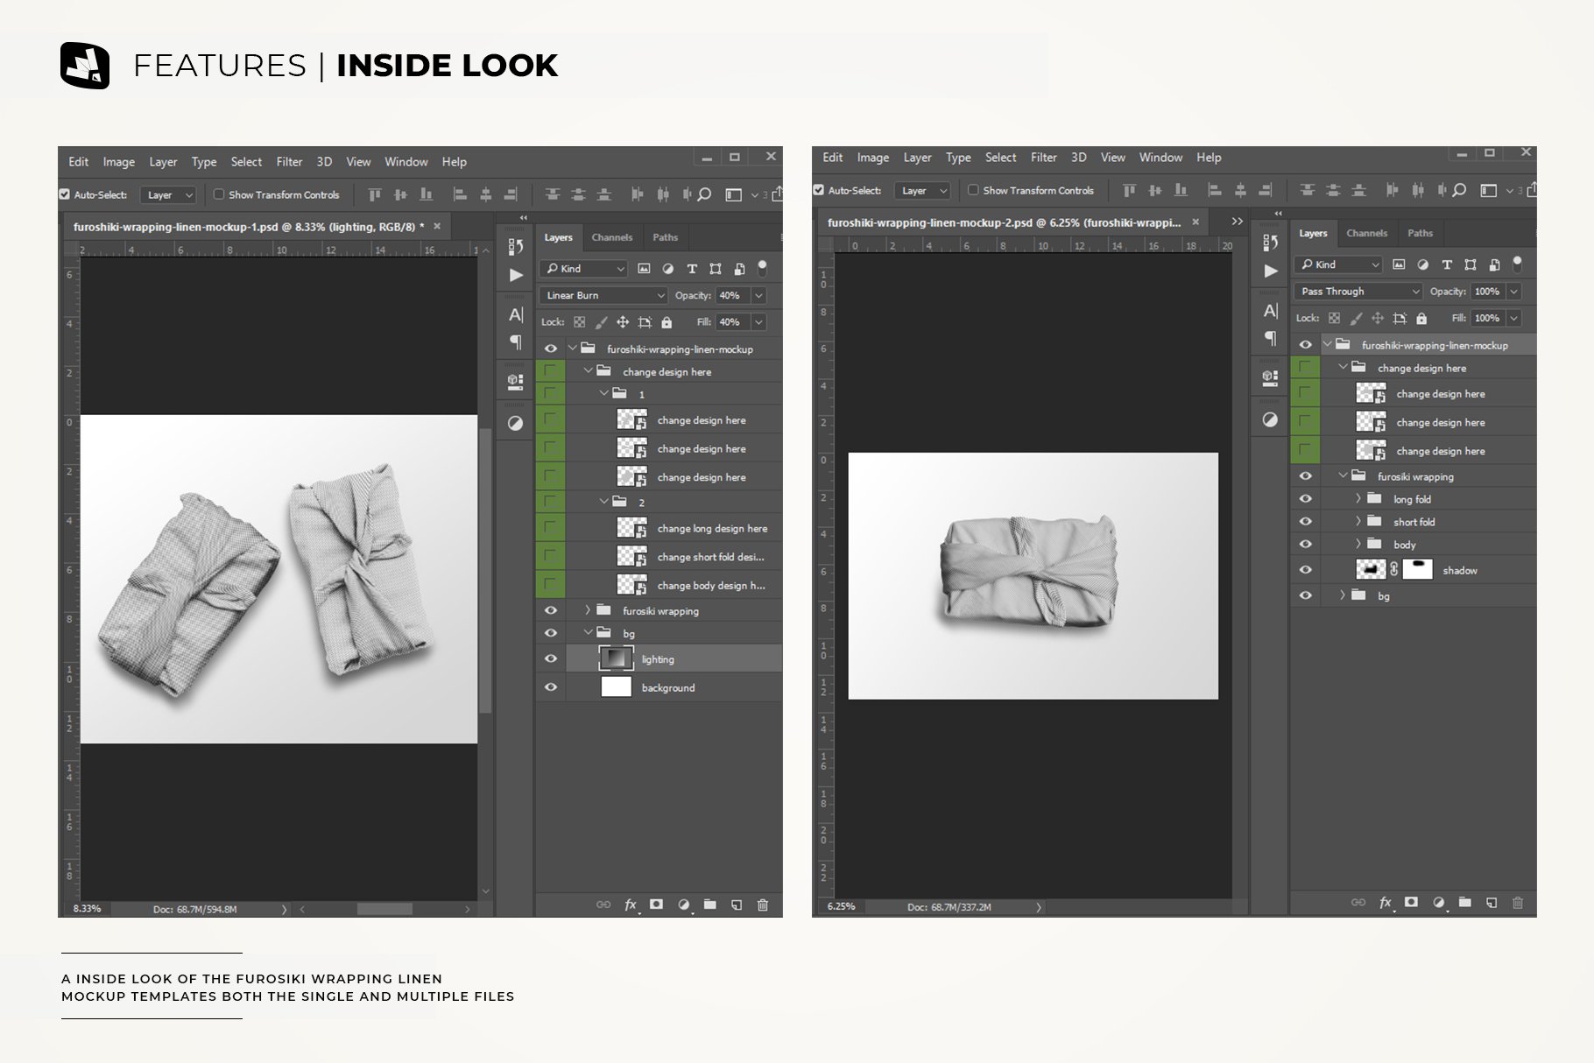Click the lighting layer gradient thumbnail
Viewport: 1594px width, 1063px height.
(616, 658)
